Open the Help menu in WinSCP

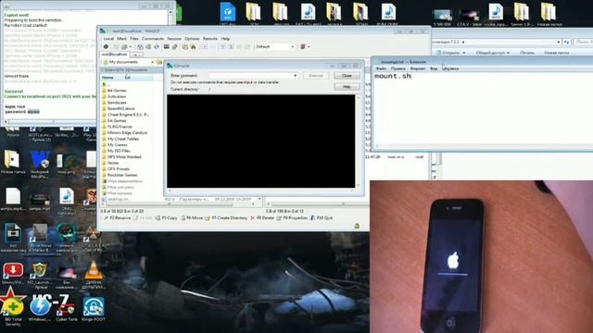click(x=225, y=39)
